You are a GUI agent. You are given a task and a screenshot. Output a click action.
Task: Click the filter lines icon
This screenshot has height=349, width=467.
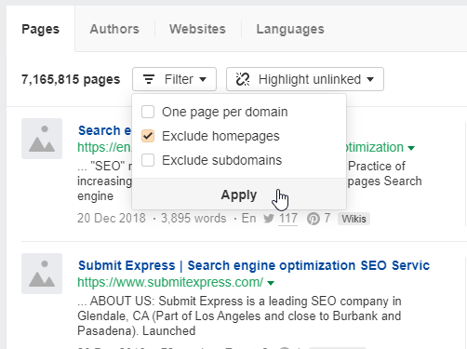149,79
